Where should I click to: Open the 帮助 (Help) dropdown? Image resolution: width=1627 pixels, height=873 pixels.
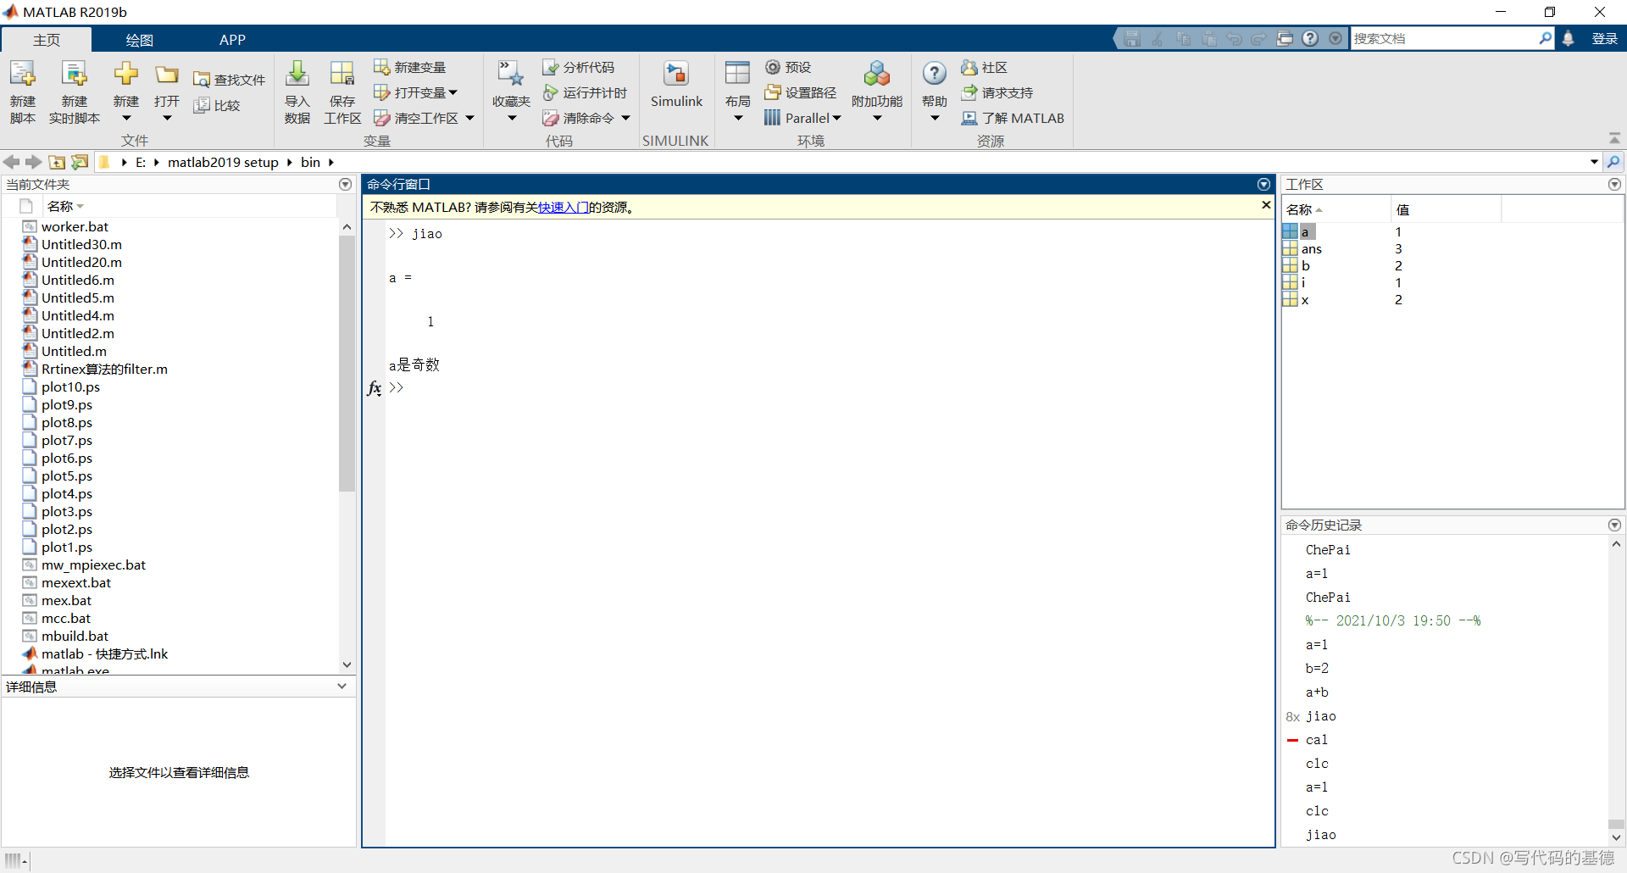coord(935,118)
